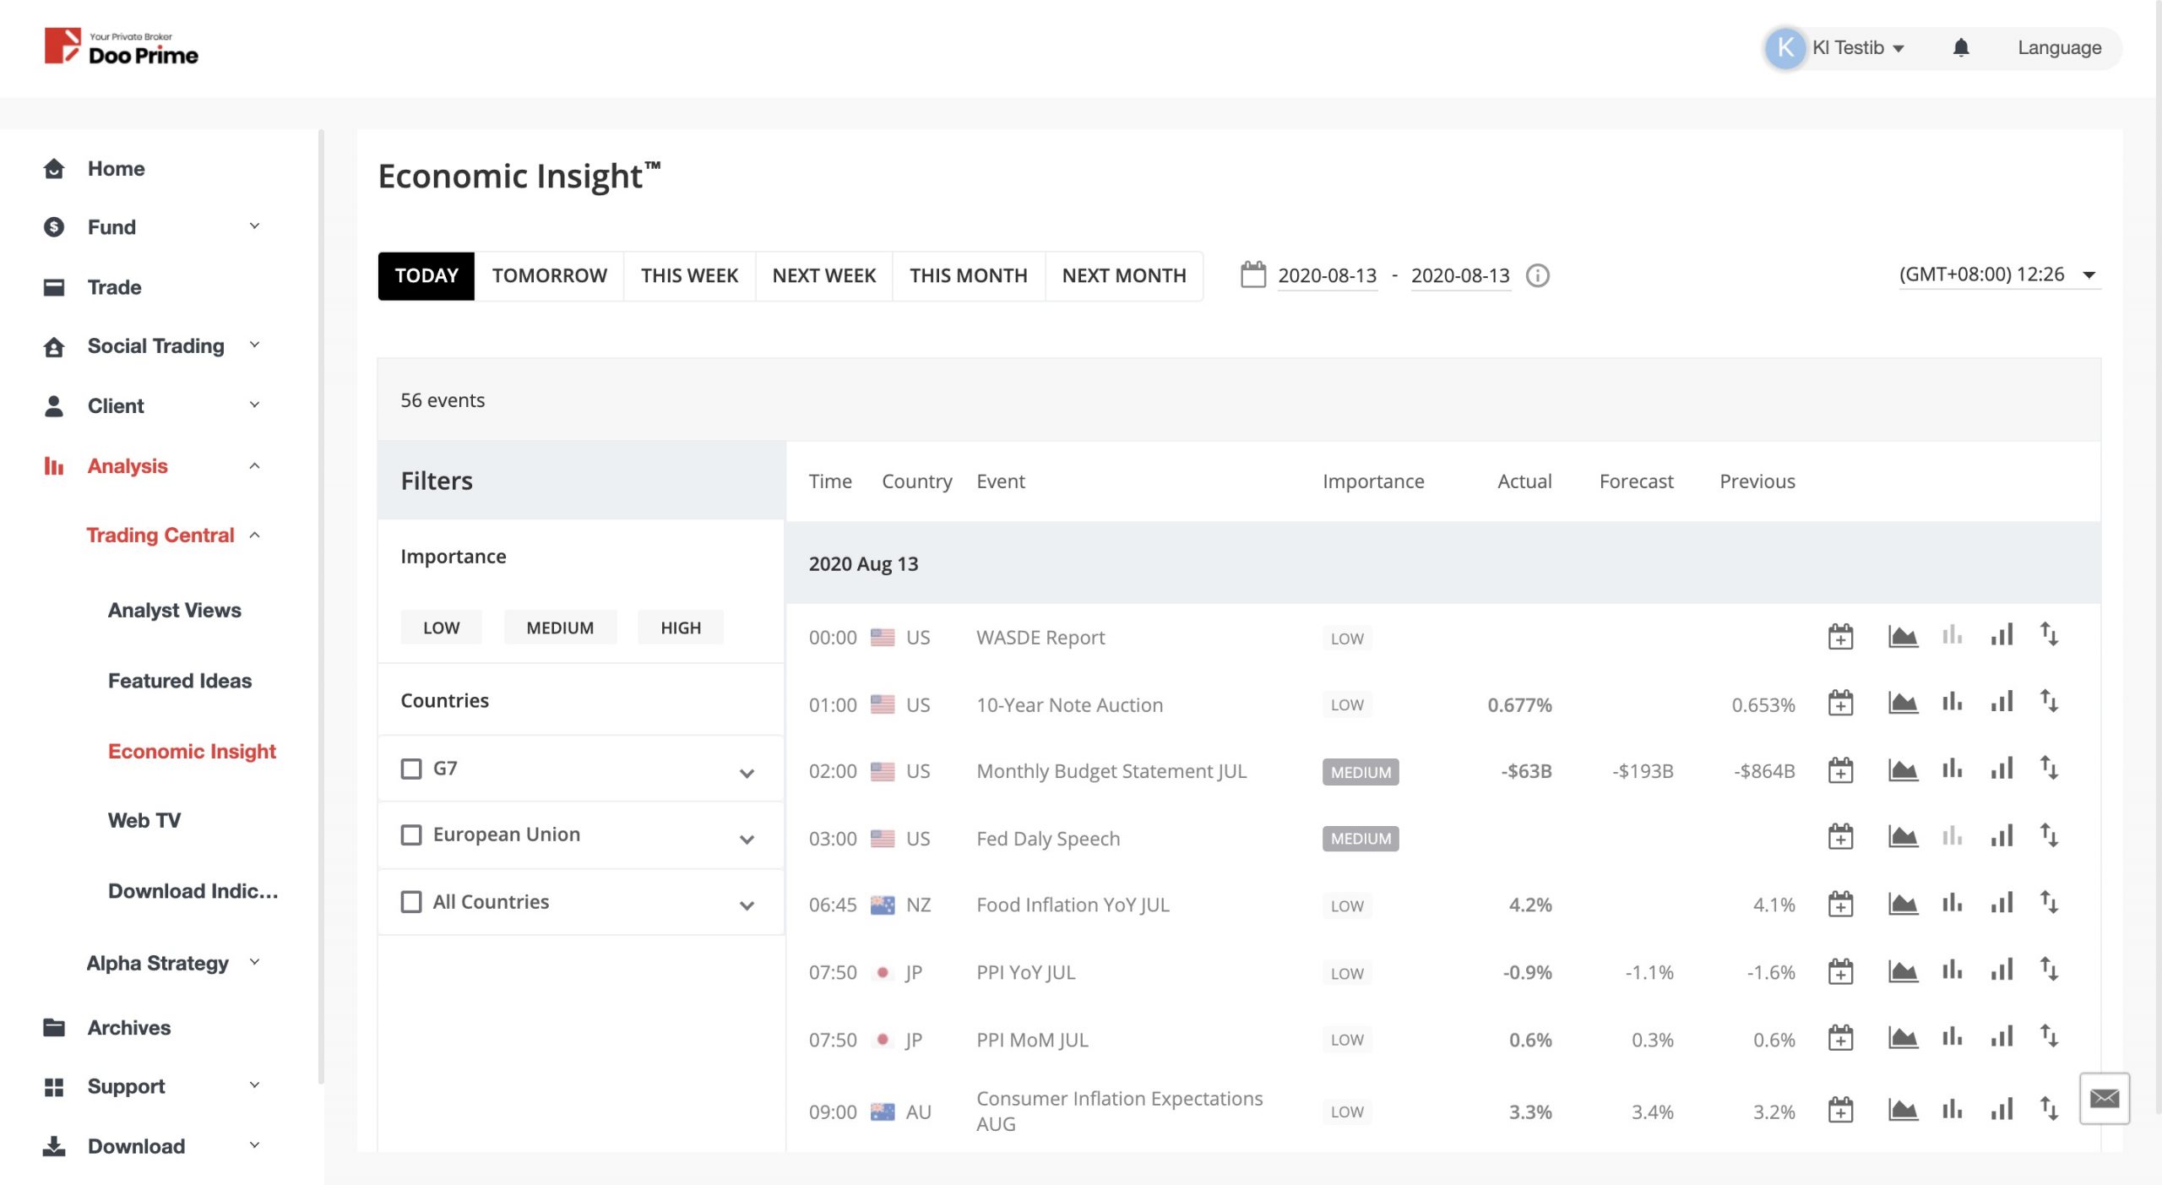Image resolution: width=2162 pixels, height=1185 pixels.
Task: Open Web TV page
Action: point(144,820)
